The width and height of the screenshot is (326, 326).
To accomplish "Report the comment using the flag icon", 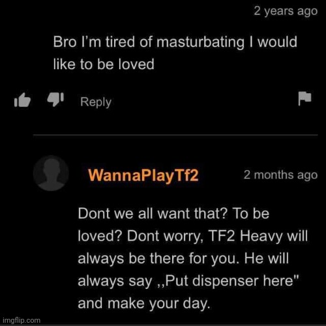I will (304, 98).
